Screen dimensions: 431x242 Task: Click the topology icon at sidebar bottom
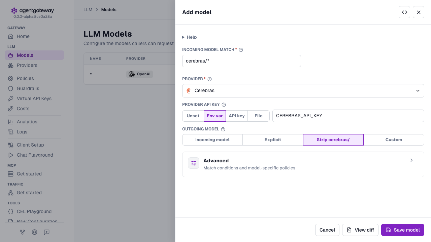23,232
